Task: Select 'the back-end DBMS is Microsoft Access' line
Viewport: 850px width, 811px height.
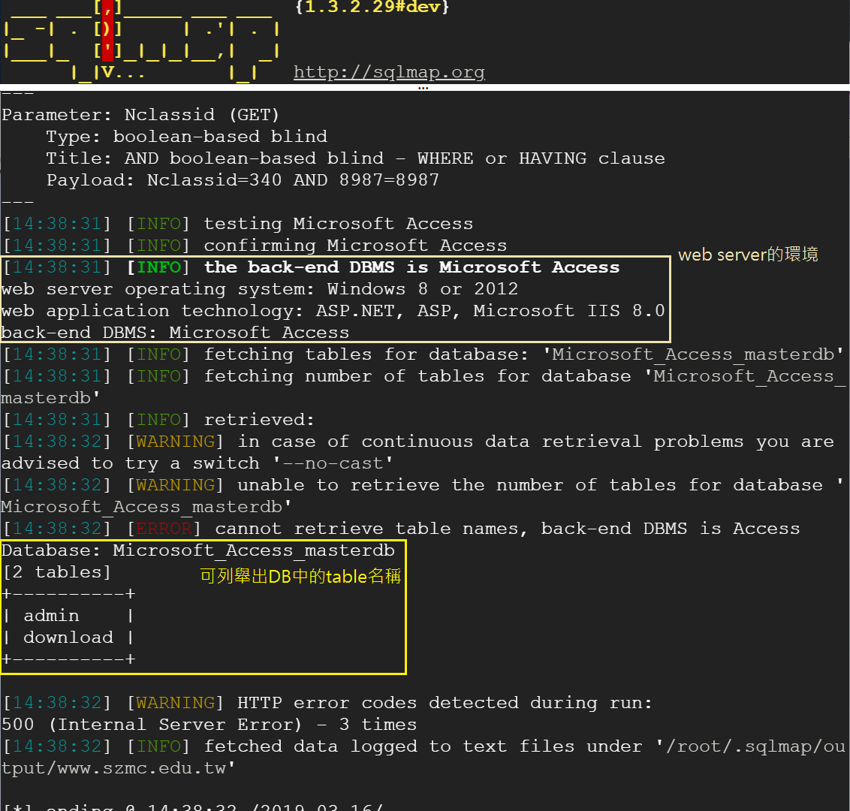Action: (311, 267)
